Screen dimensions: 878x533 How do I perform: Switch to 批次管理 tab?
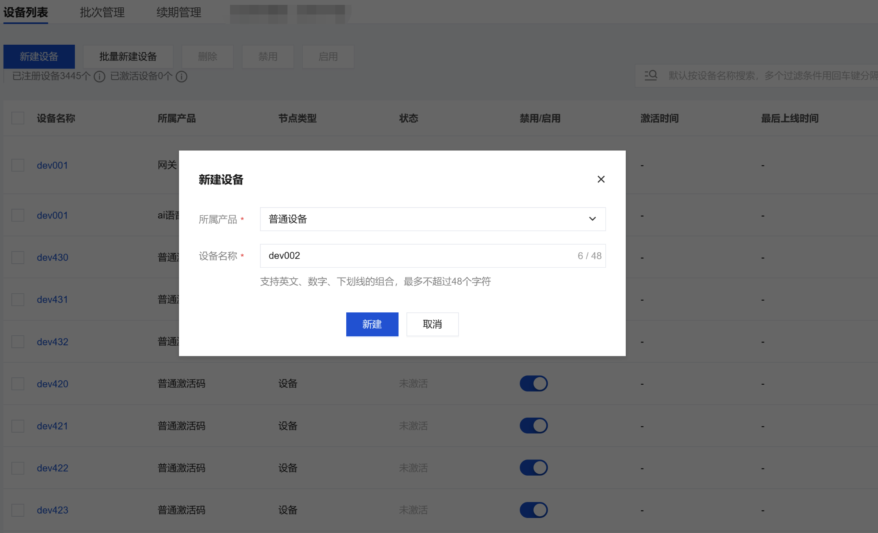point(102,12)
